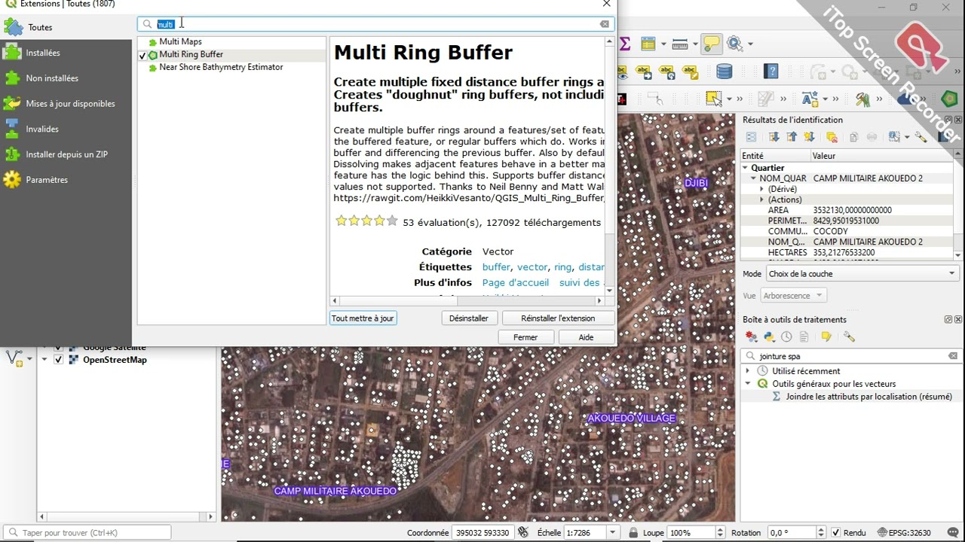Select the Toutes category in the sidebar
The height and width of the screenshot is (542, 965).
(x=66, y=27)
